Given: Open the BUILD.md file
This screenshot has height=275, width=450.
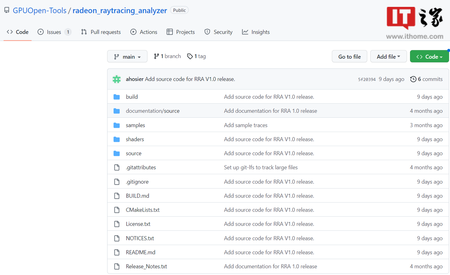Looking at the screenshot, I should point(137,196).
